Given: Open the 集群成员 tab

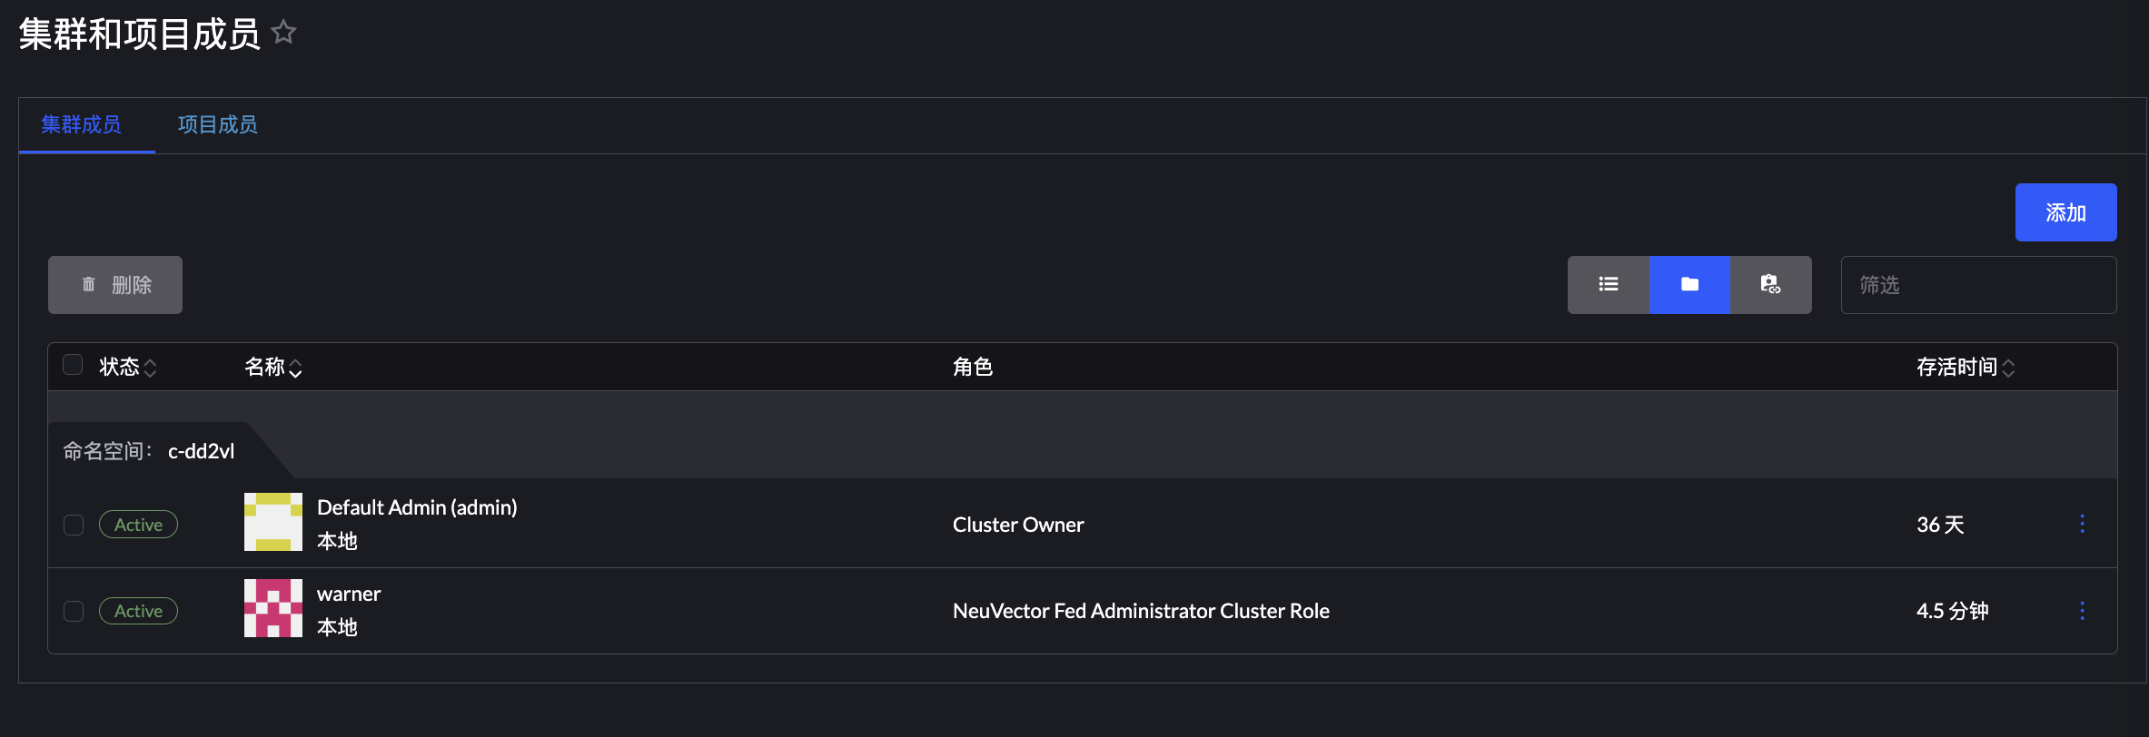Looking at the screenshot, I should (81, 124).
